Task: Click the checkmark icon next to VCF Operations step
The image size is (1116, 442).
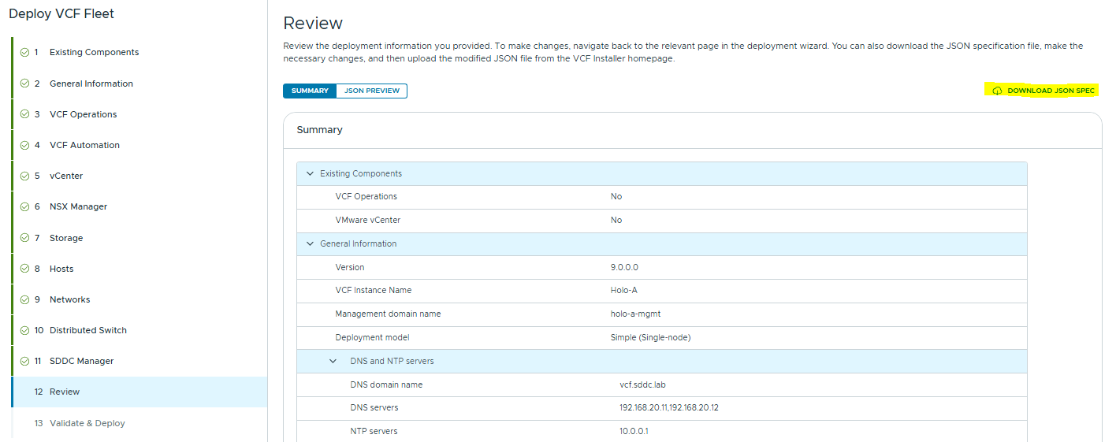Action: point(24,114)
